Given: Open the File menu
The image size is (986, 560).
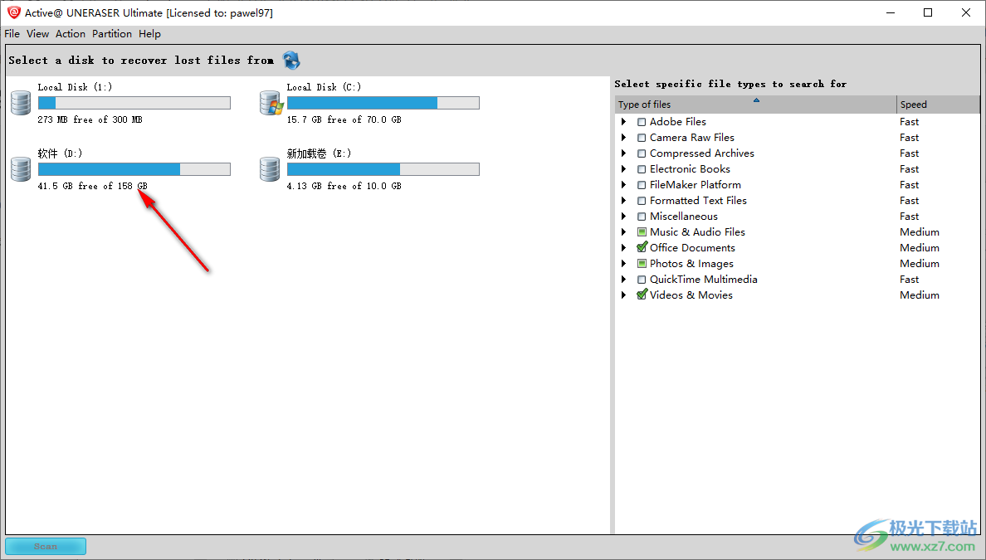Looking at the screenshot, I should click(x=12, y=34).
